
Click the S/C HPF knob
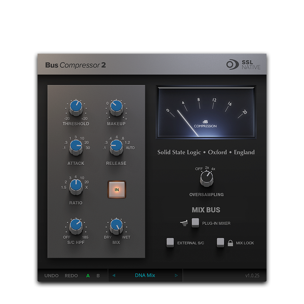click(76, 226)
